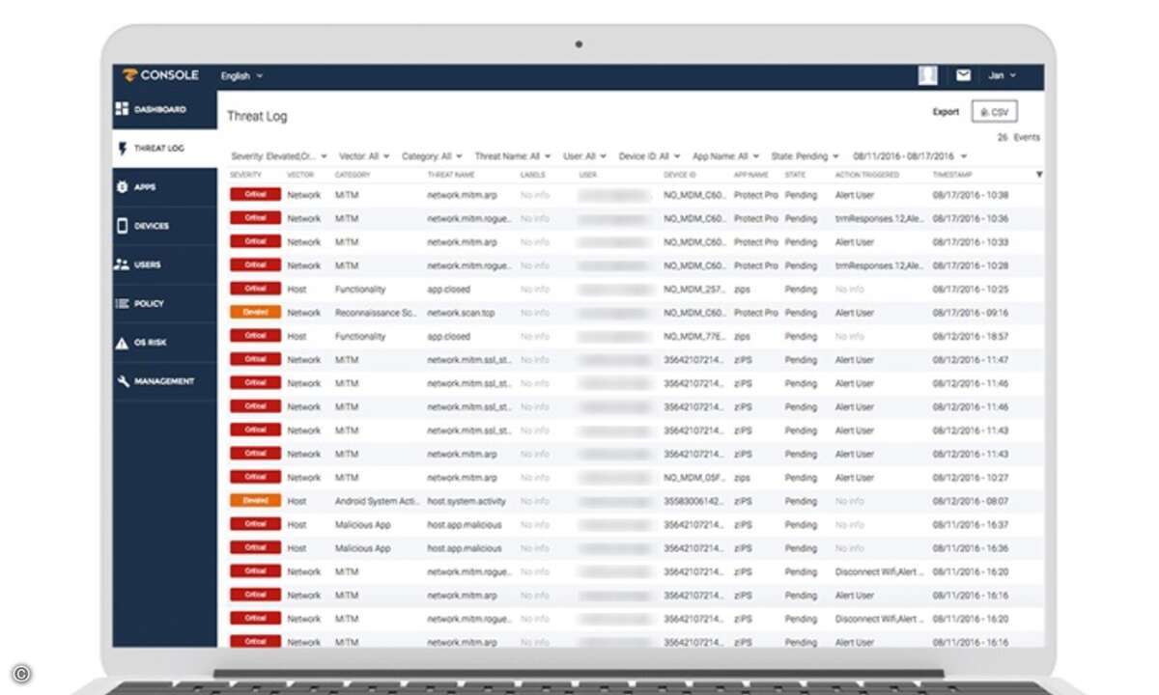Viewport: 1159px width, 695px height.
Task: Click device ID NO_MDM_77E...
Action: coord(693,337)
